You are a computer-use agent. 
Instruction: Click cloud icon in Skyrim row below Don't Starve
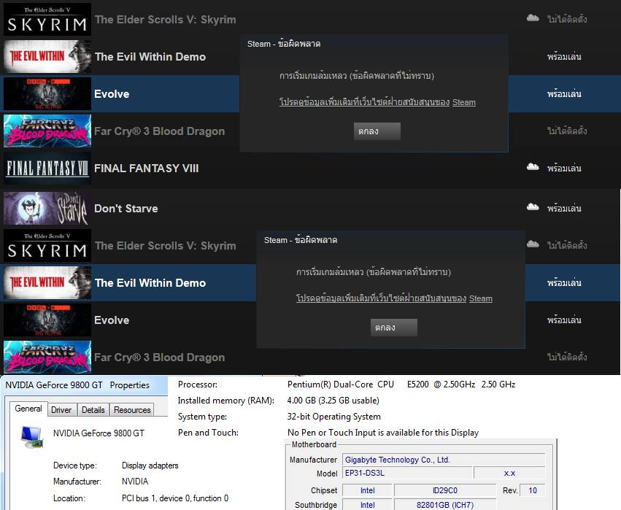pos(533,244)
